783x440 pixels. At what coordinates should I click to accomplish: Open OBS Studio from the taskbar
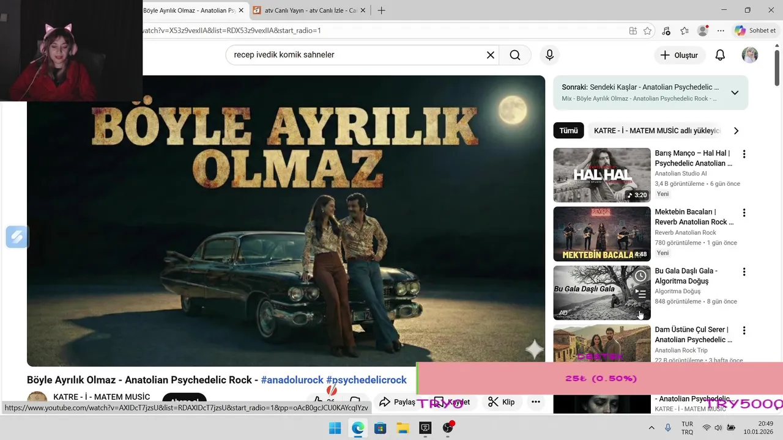click(x=448, y=428)
